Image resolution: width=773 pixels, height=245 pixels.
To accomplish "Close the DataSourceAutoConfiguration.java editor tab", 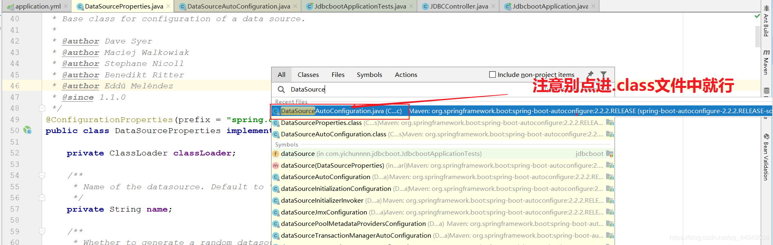I will [x=295, y=6].
